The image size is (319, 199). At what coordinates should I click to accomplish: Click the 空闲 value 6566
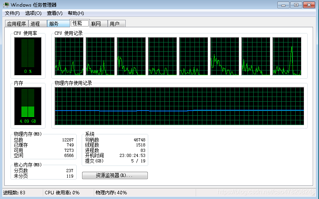point(69,155)
